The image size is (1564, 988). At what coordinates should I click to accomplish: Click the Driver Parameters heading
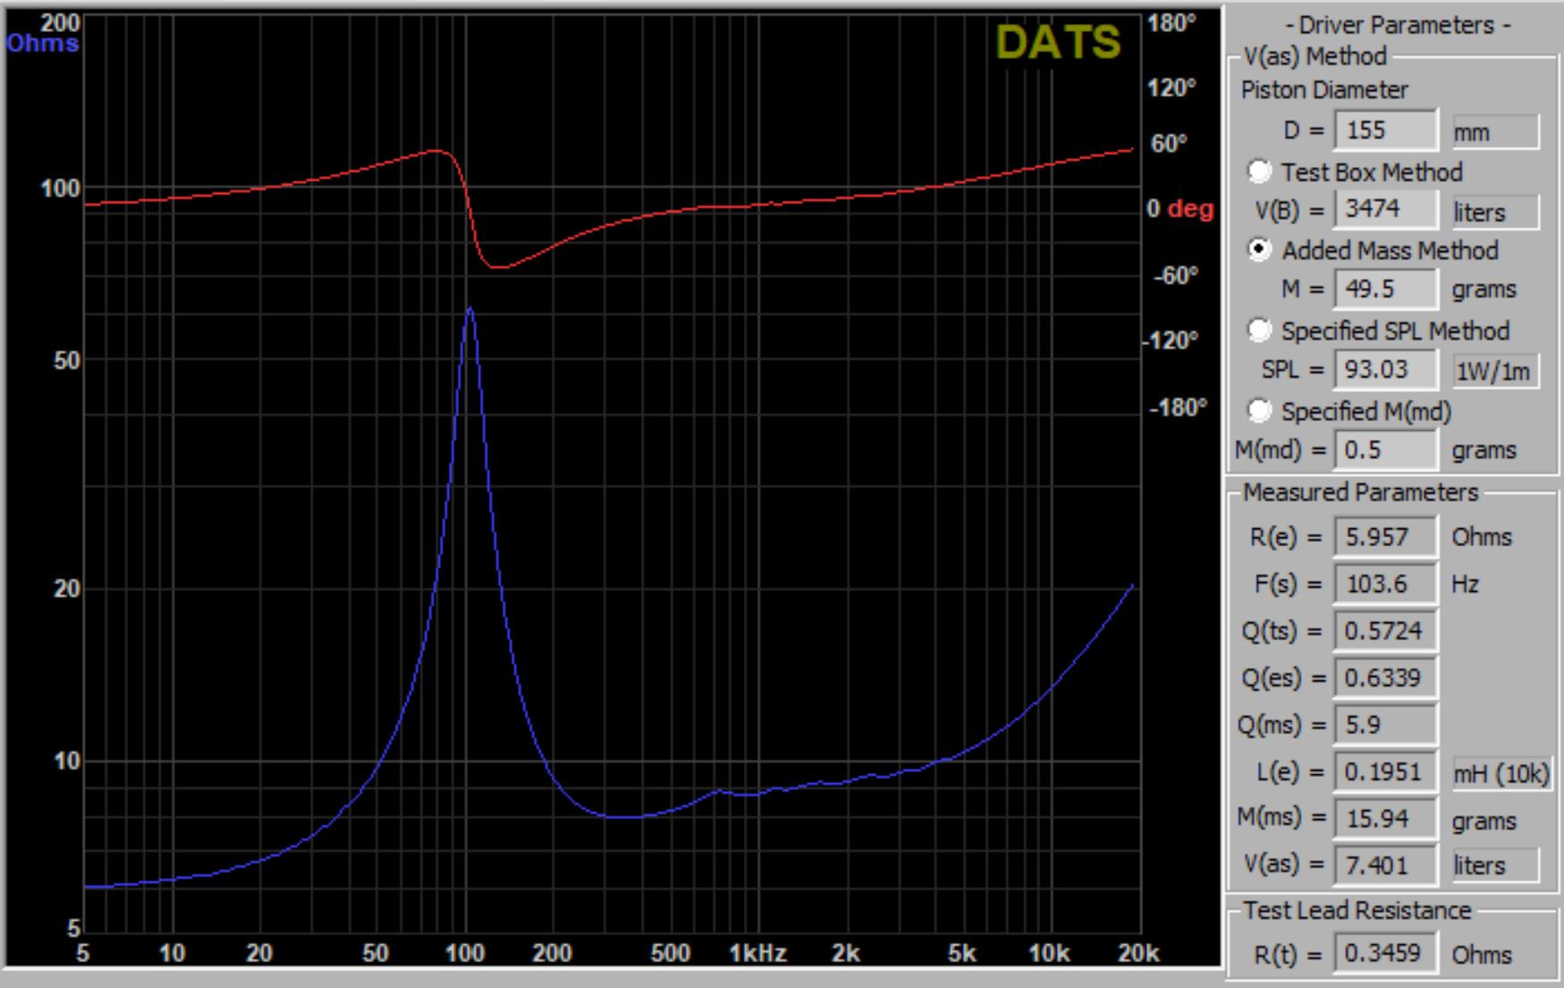[x=1398, y=25]
